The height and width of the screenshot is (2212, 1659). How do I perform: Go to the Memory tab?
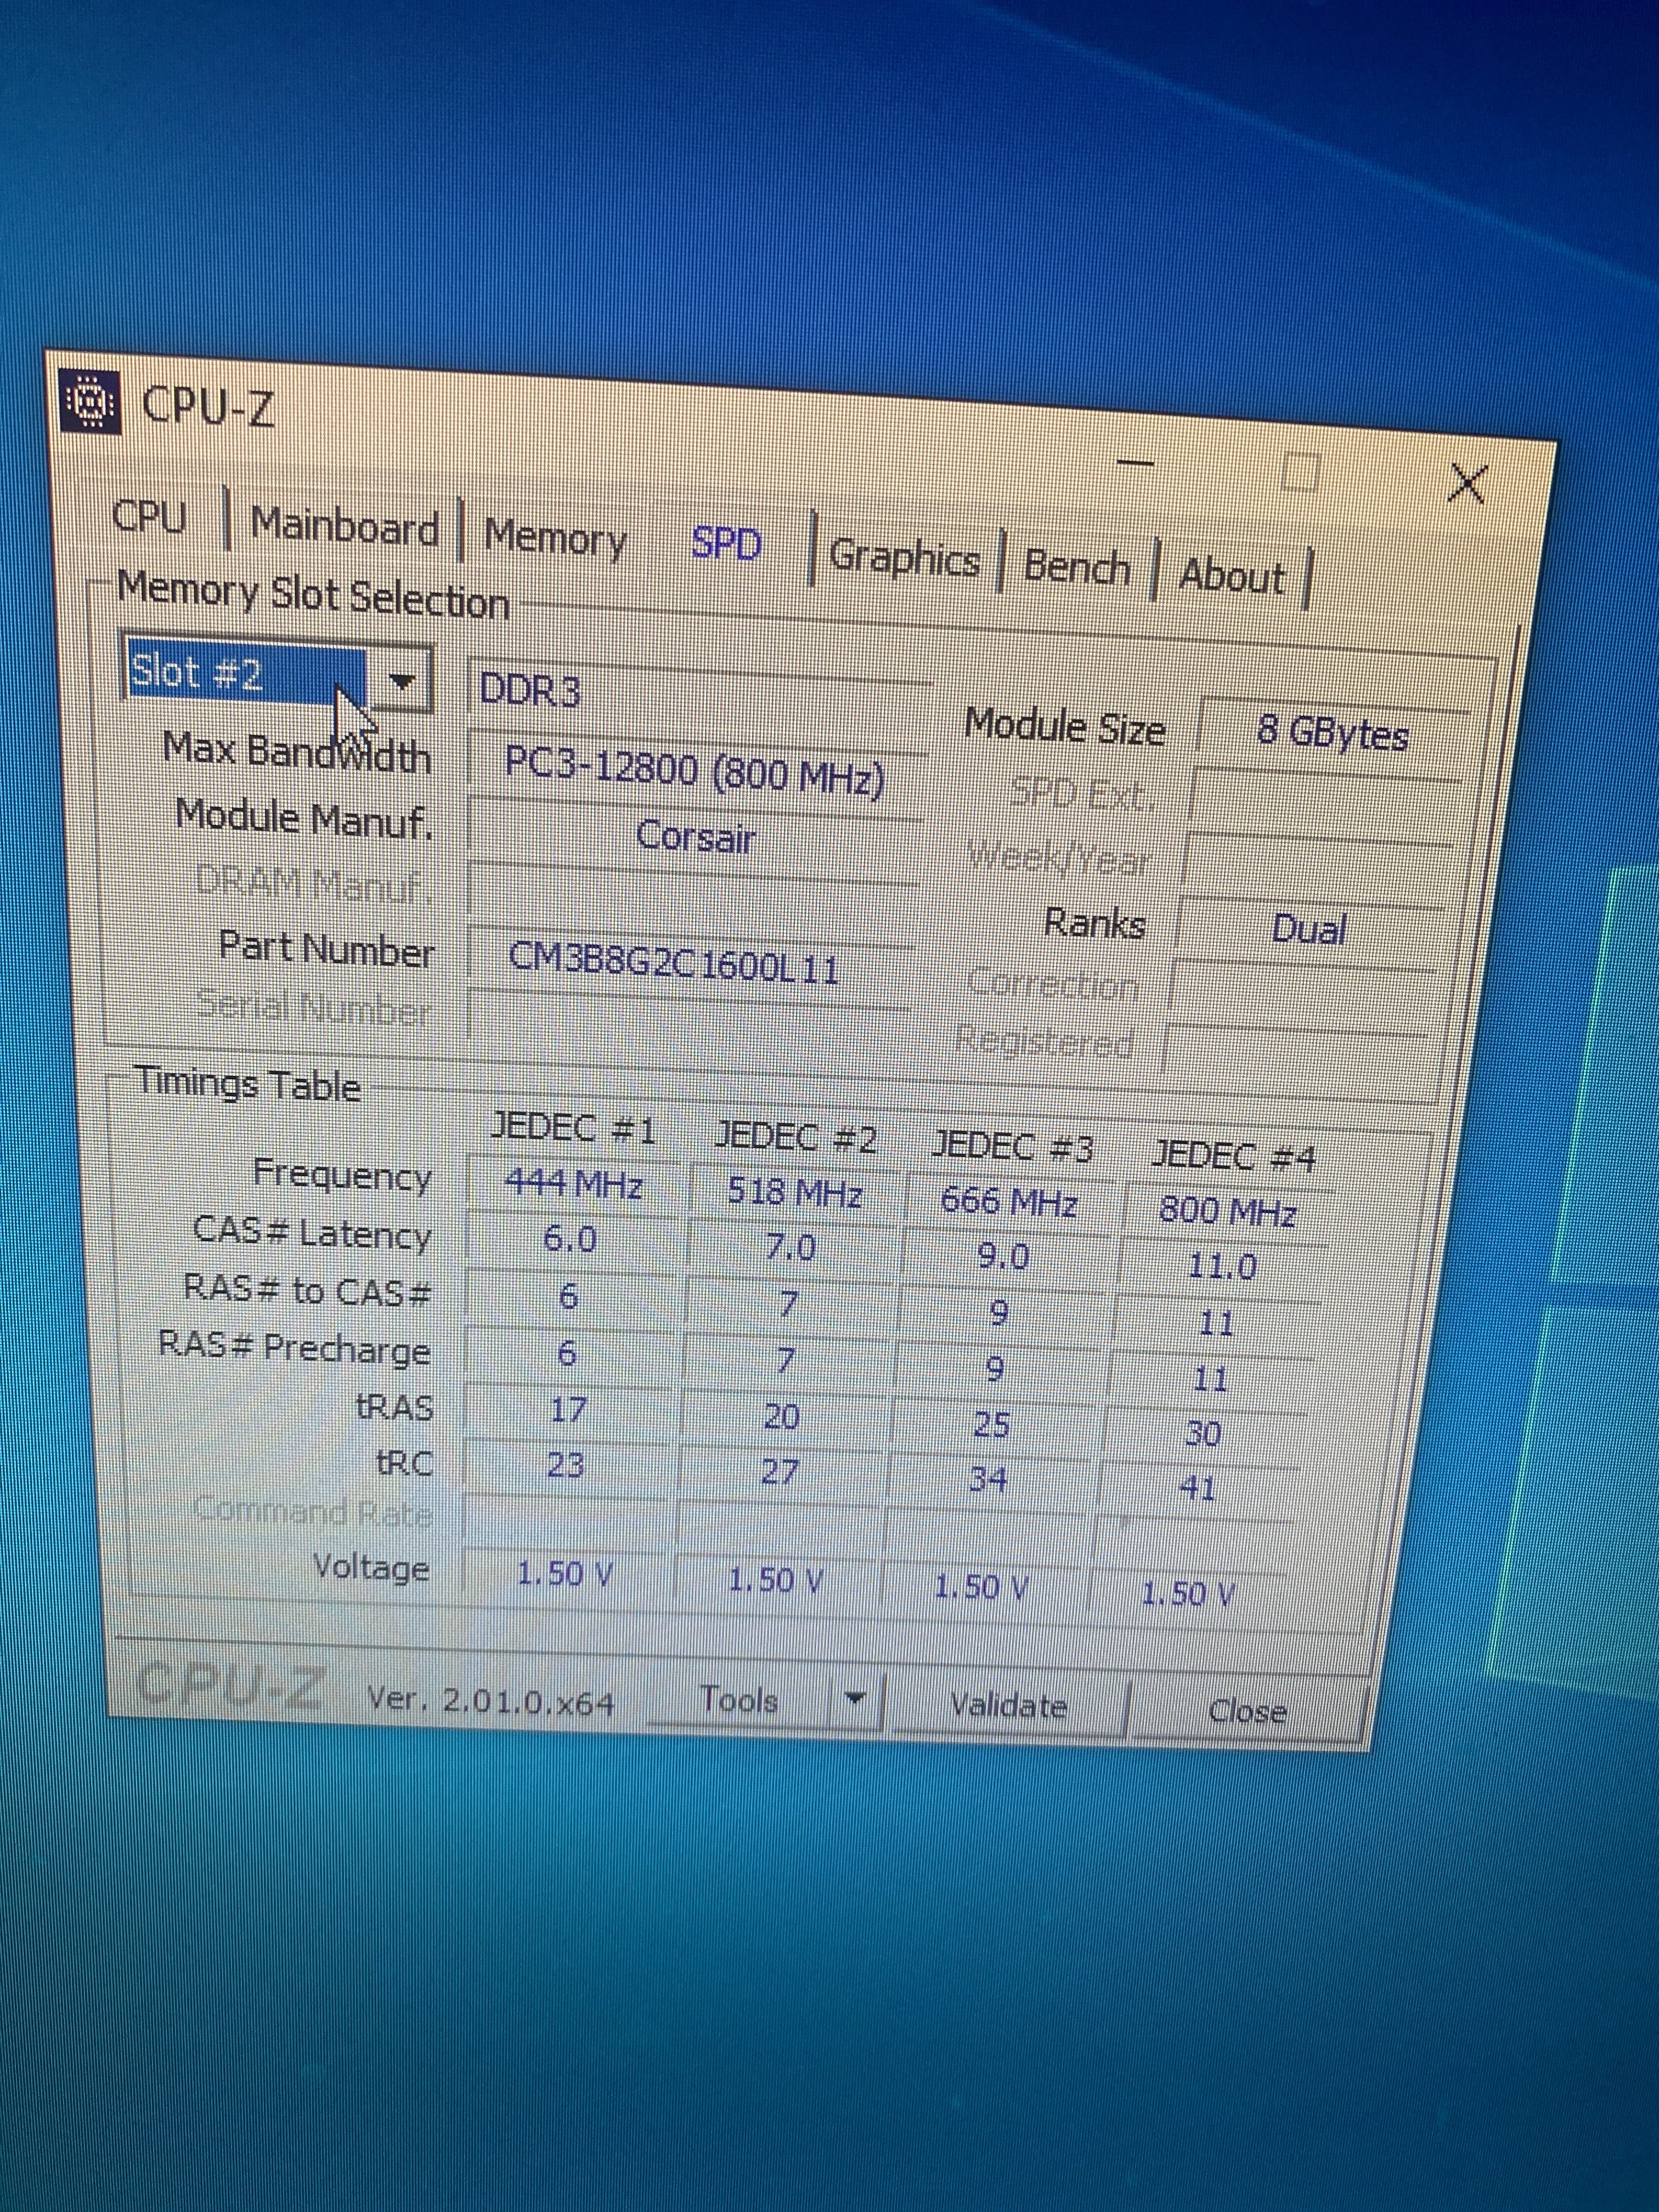tap(555, 538)
